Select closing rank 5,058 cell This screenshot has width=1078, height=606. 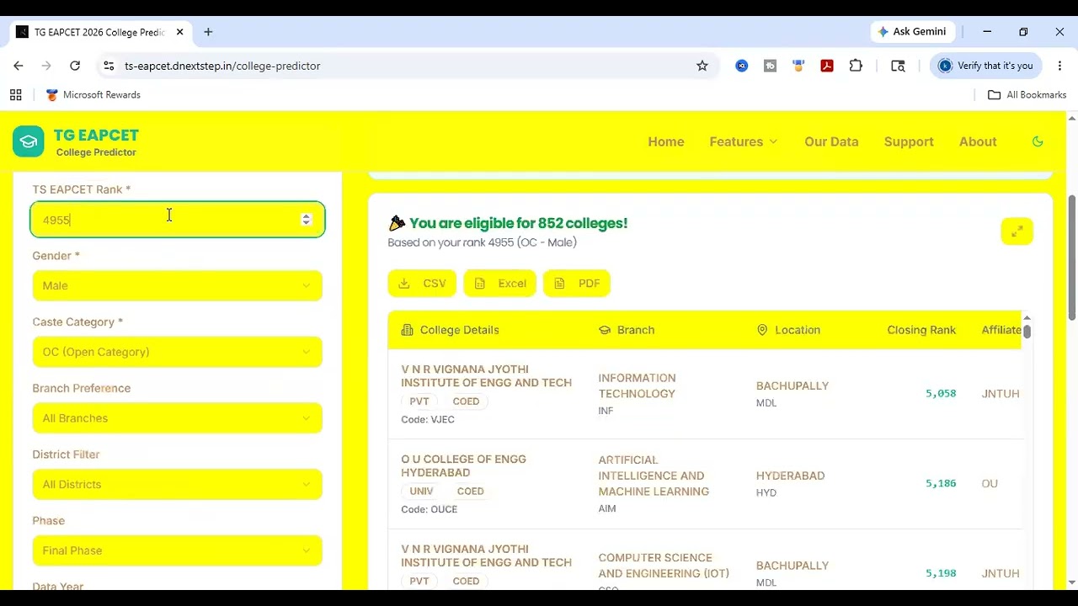coord(941,393)
